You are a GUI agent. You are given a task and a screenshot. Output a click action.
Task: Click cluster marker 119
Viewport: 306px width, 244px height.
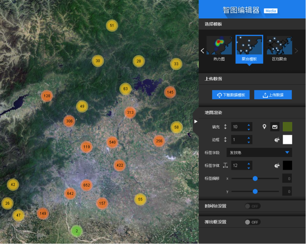click(x=87, y=147)
